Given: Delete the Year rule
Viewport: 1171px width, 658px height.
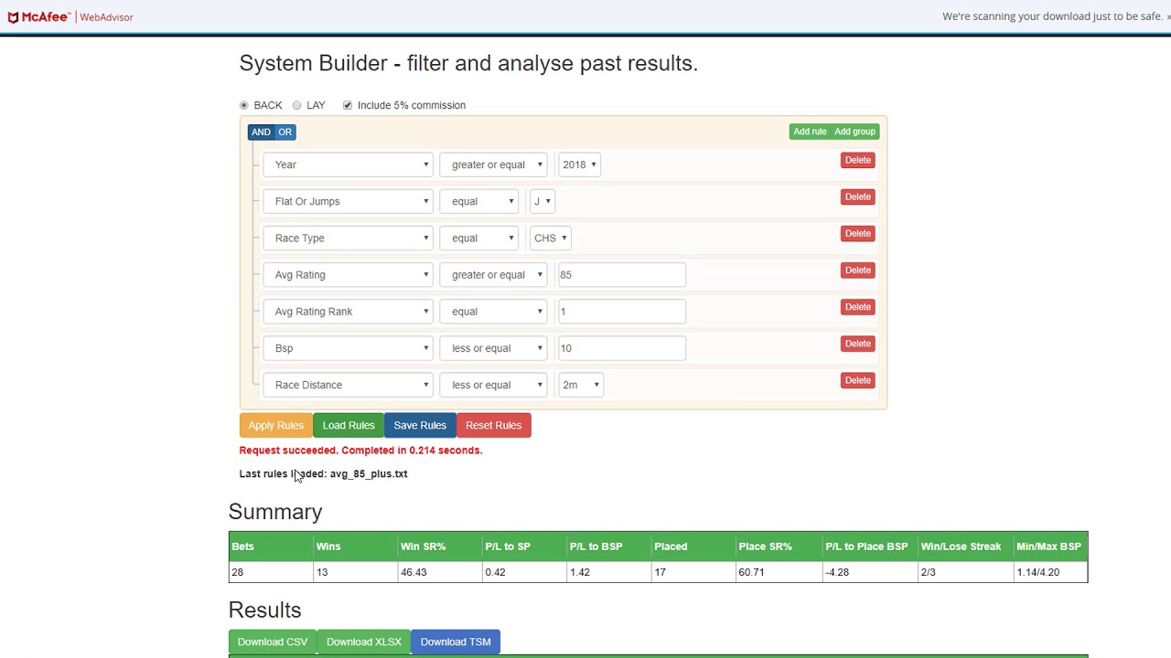Looking at the screenshot, I should point(858,160).
